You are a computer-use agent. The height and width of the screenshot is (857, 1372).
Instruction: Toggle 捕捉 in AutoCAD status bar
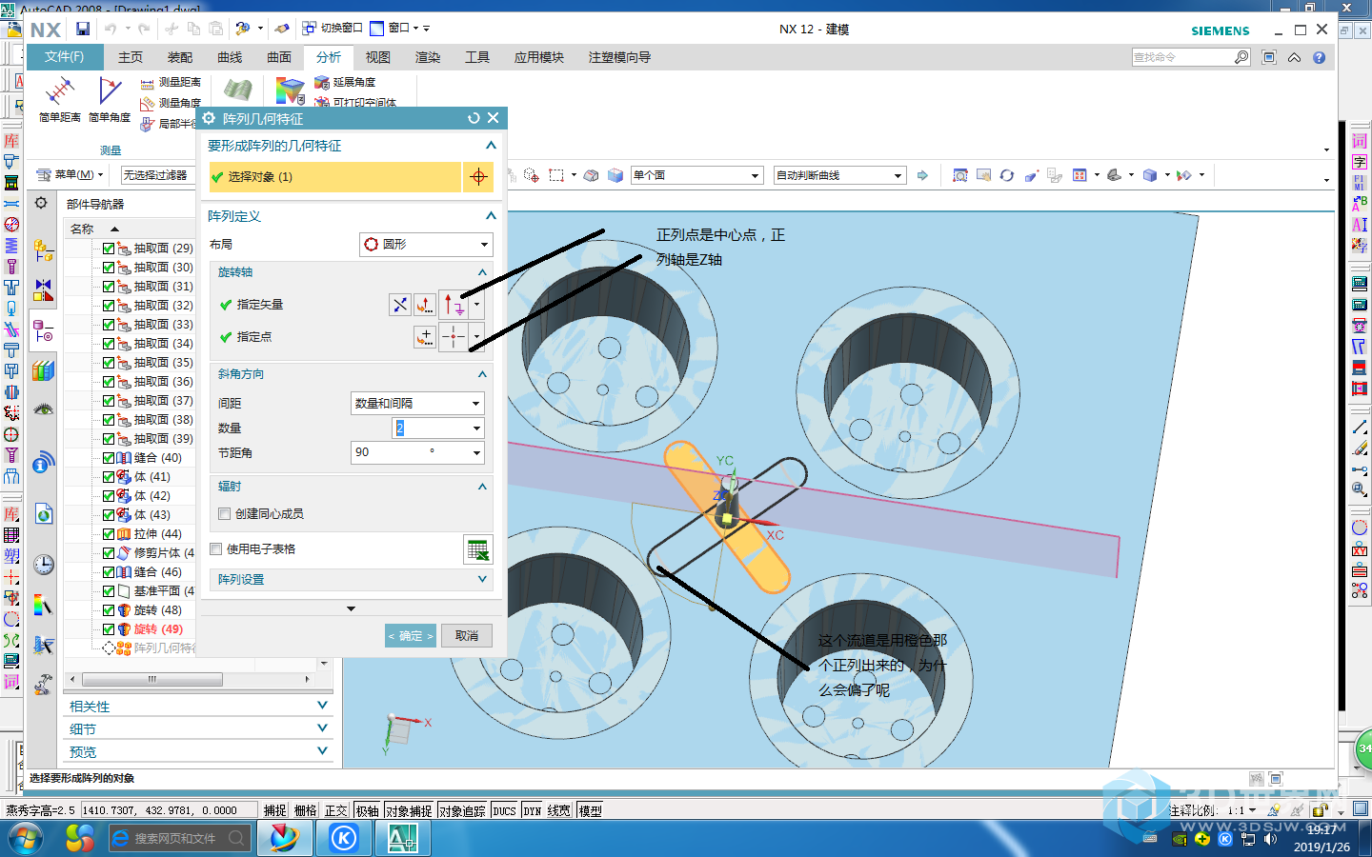[275, 810]
